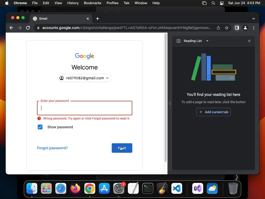Screen dimensions: 265x199
Task: Open the Window menu
Action: tap(141, 3)
